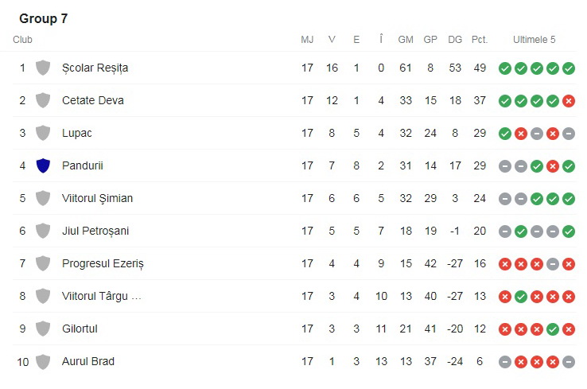Click the Jiul Petroșani shield icon
The height and width of the screenshot is (389, 587).
pos(43,231)
